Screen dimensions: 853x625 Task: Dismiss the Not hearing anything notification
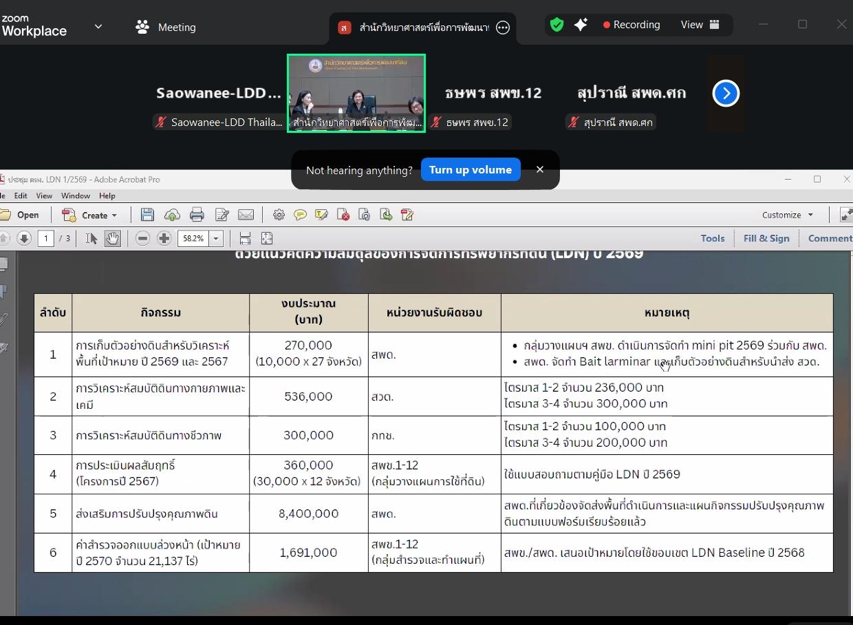[540, 169]
